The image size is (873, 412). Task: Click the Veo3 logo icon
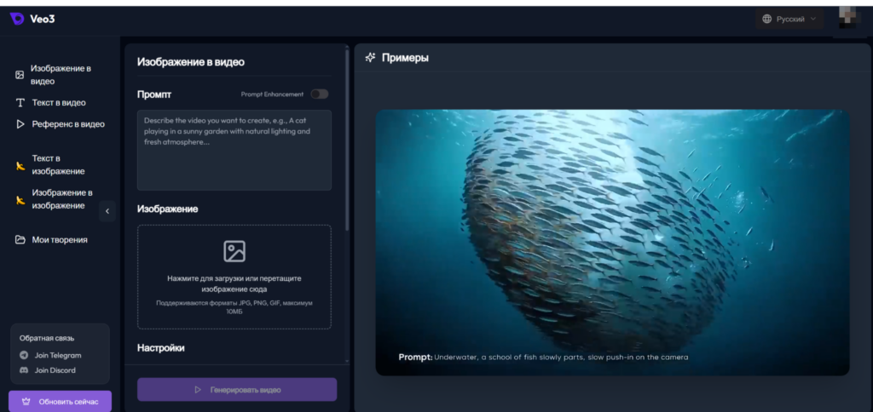(x=17, y=19)
